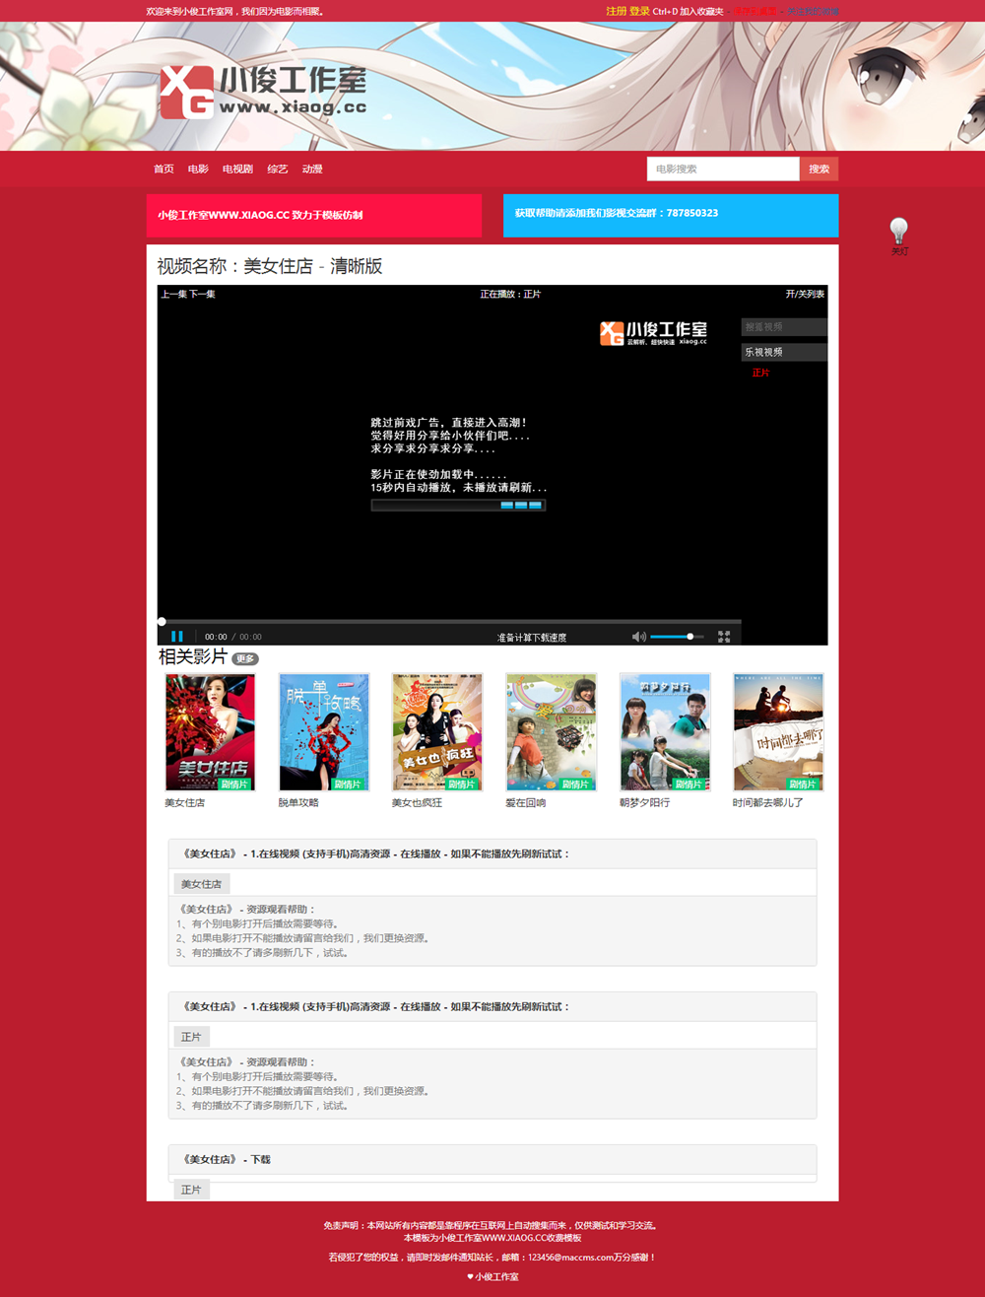Click the 搜索 search button
Image resolution: width=985 pixels, height=1297 pixels.
point(819,169)
